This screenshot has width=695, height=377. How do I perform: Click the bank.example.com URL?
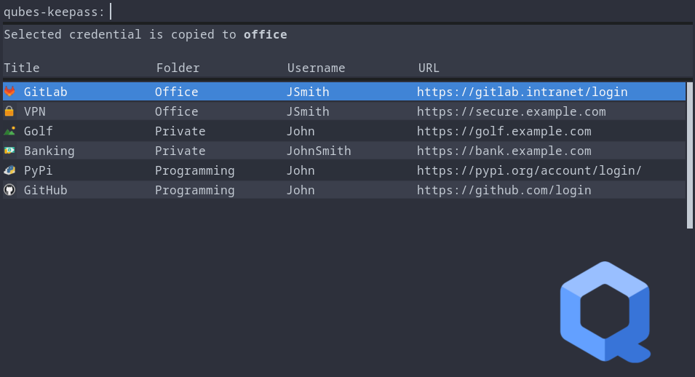pyautogui.click(x=504, y=151)
